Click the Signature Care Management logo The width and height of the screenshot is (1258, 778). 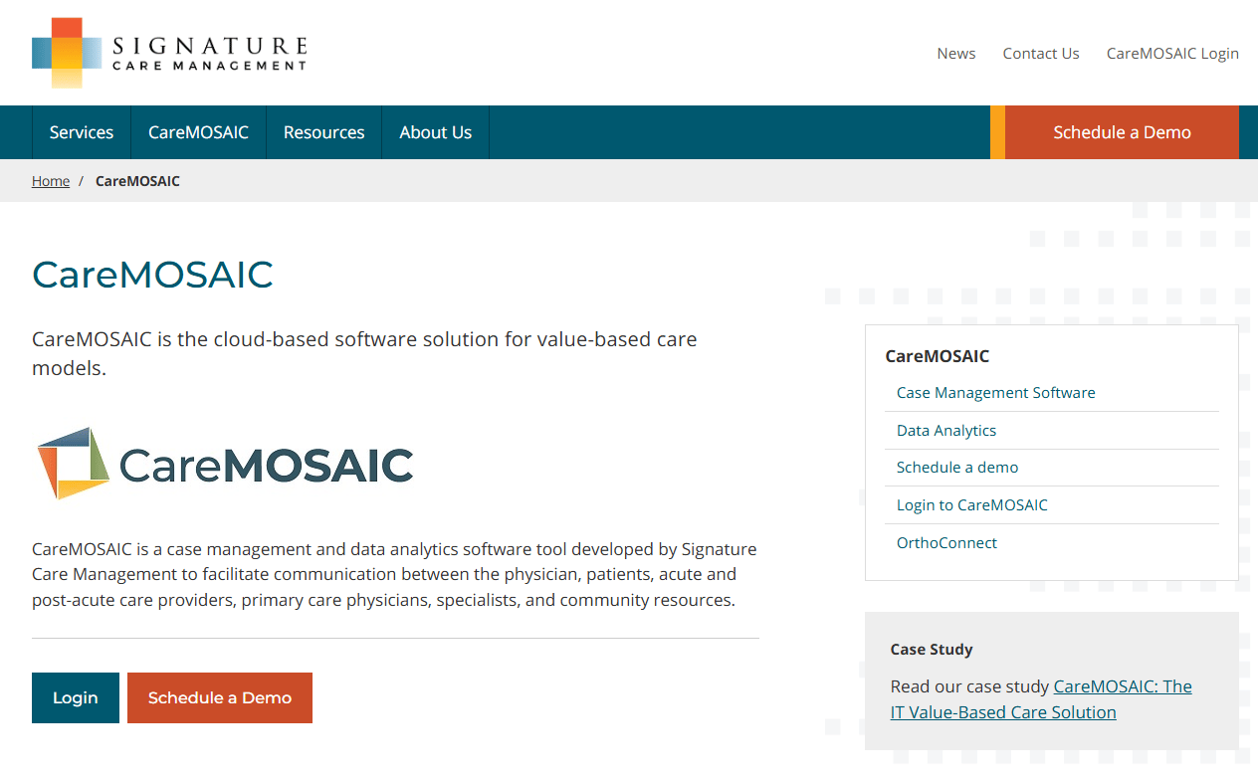click(169, 53)
